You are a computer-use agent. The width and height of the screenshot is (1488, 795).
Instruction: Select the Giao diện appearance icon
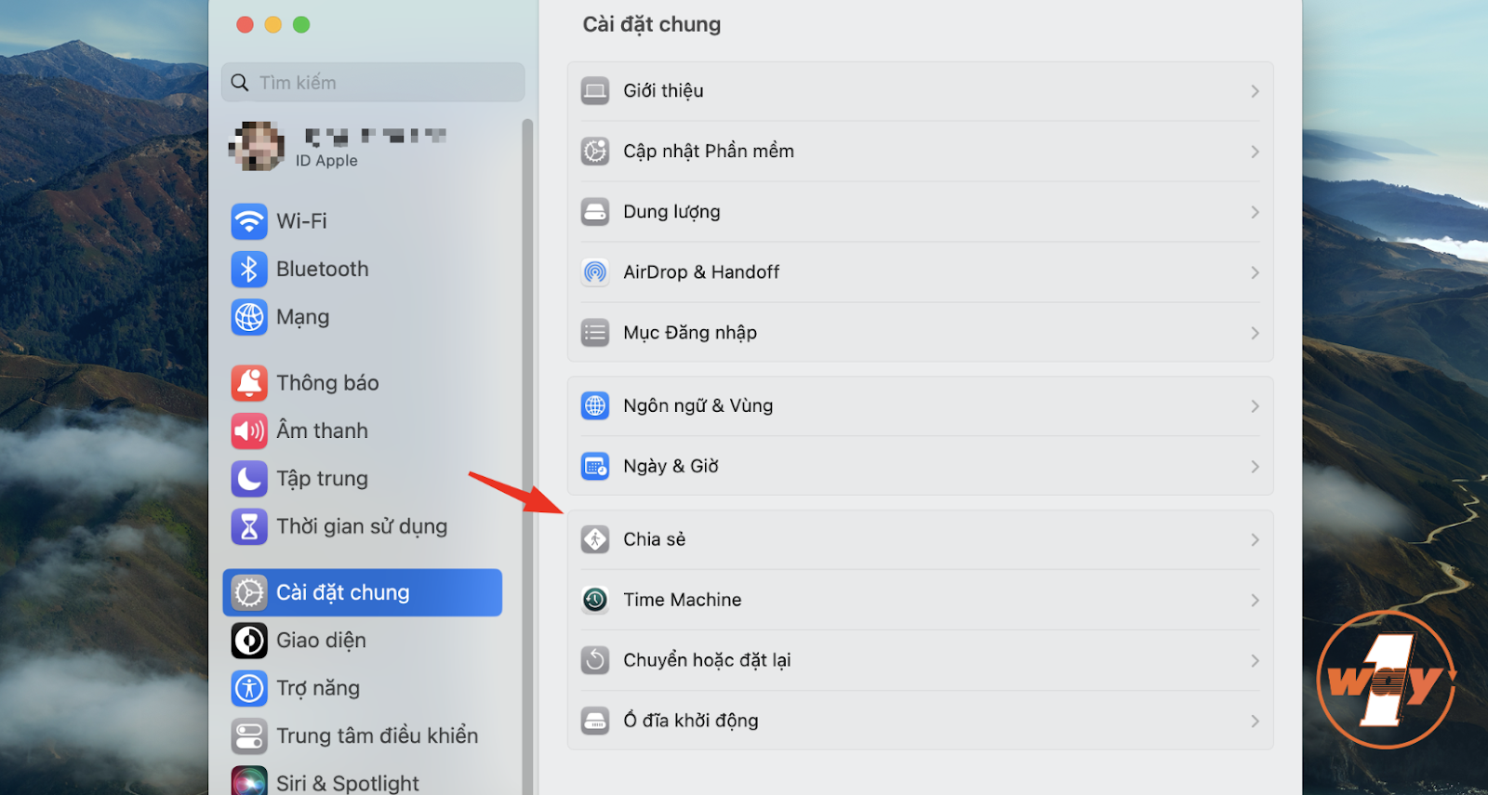[249, 641]
